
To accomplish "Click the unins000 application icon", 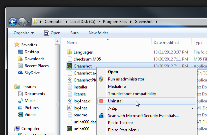I will [70, 129].
